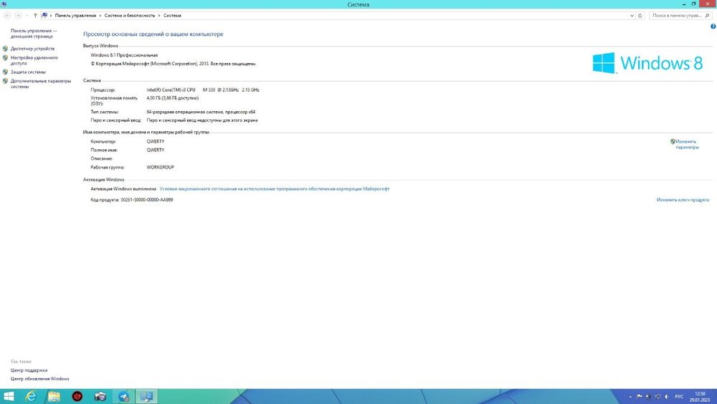Open the 'Система и безопасность' breadcrumb
Screen dimensions: 717x404
coord(129,16)
